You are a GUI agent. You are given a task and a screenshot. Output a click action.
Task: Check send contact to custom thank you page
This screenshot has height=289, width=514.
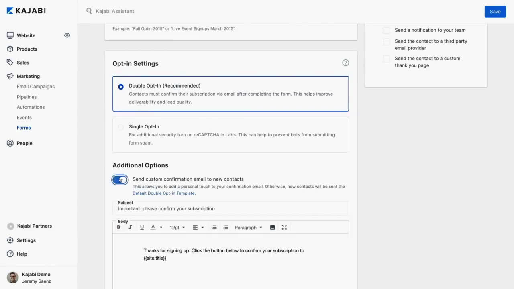(386, 59)
